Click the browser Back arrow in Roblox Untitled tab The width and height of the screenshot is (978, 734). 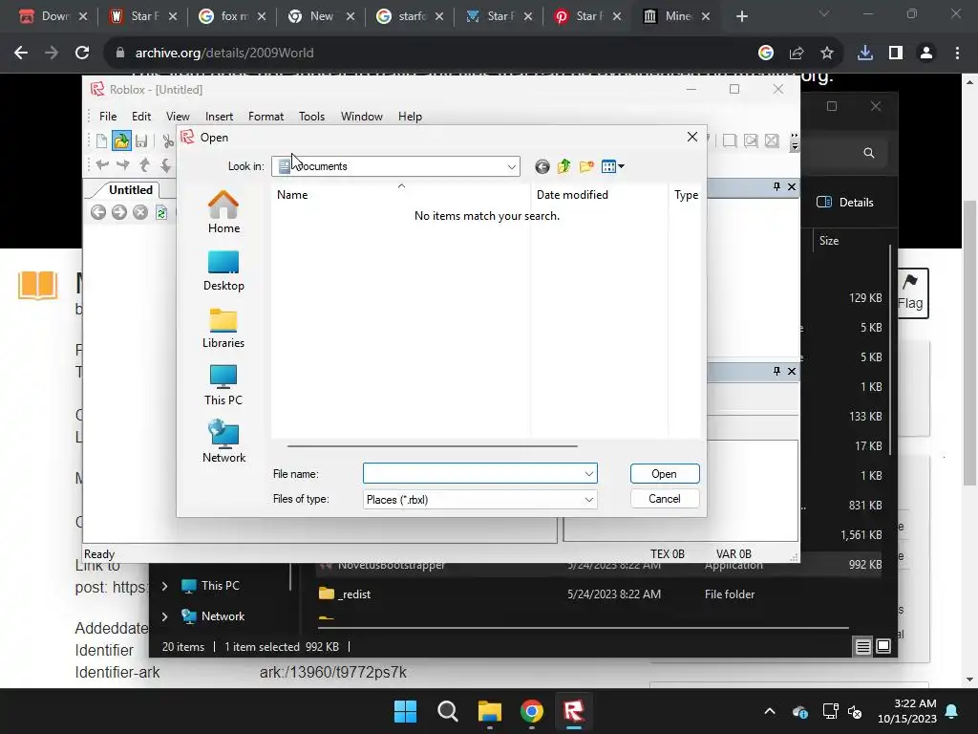coord(98,213)
